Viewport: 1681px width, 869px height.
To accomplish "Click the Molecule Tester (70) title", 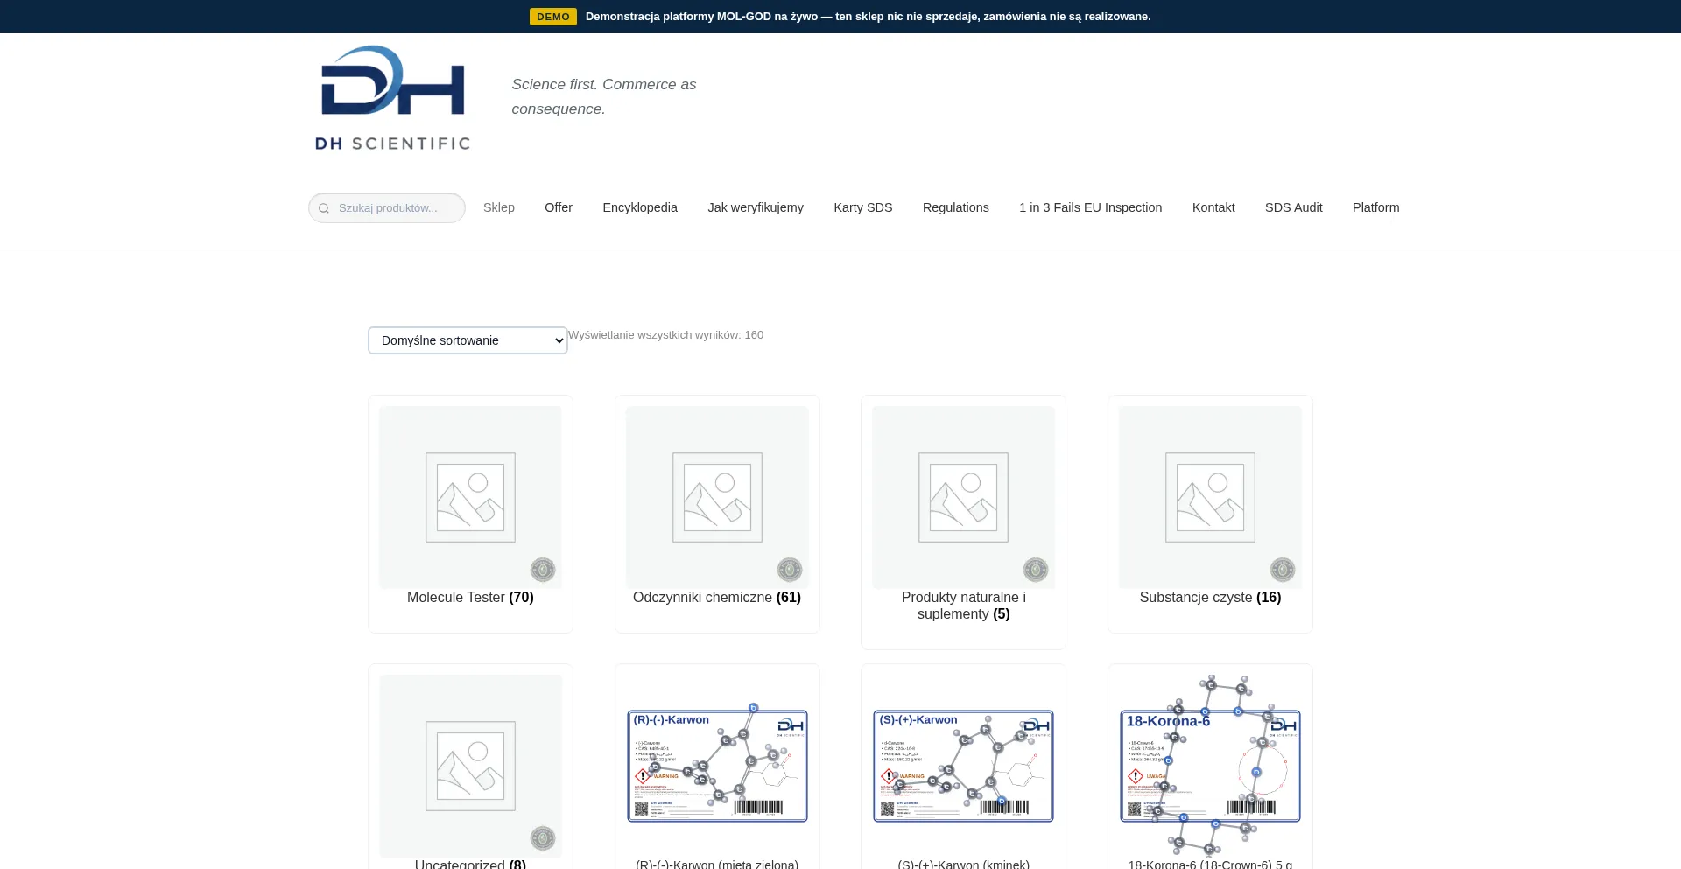I will point(470,597).
